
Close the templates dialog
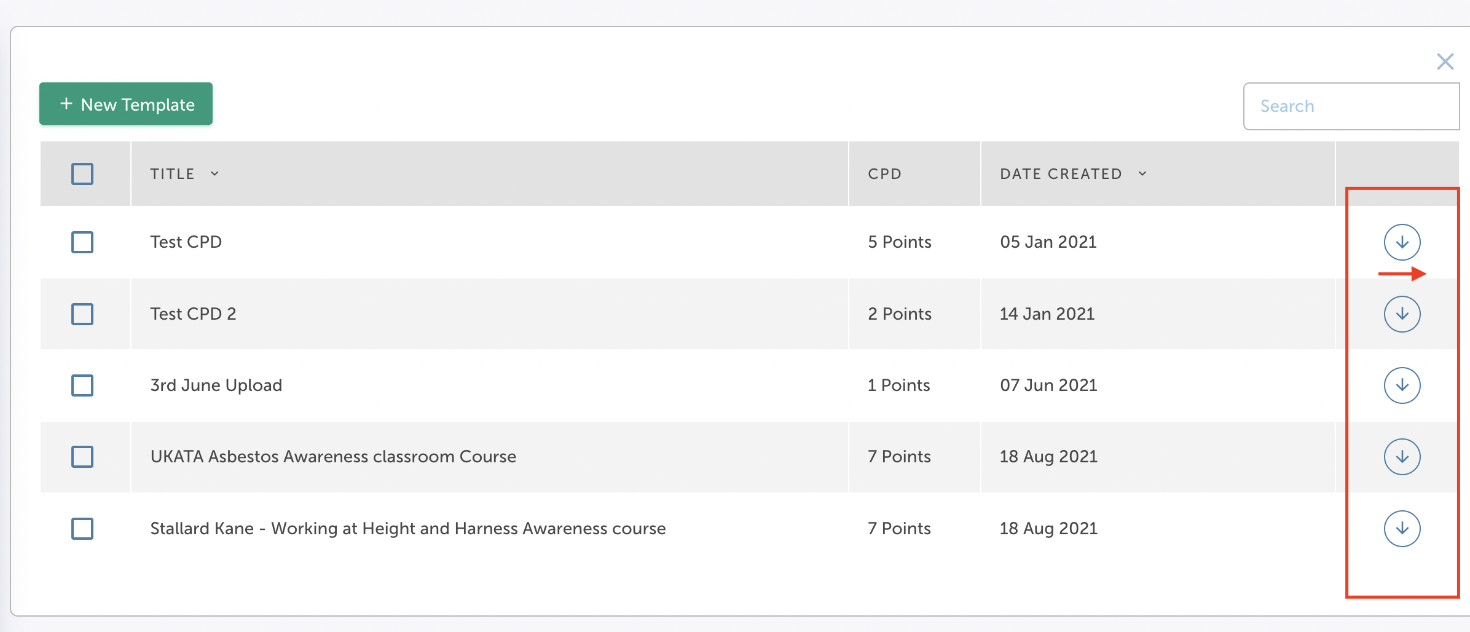click(x=1445, y=61)
